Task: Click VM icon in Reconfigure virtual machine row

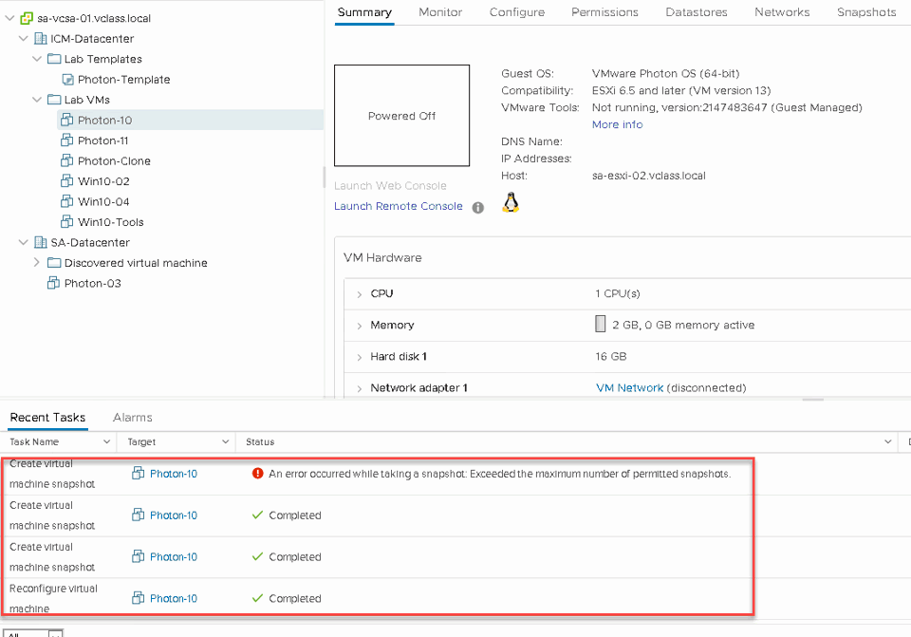Action: [x=138, y=597]
